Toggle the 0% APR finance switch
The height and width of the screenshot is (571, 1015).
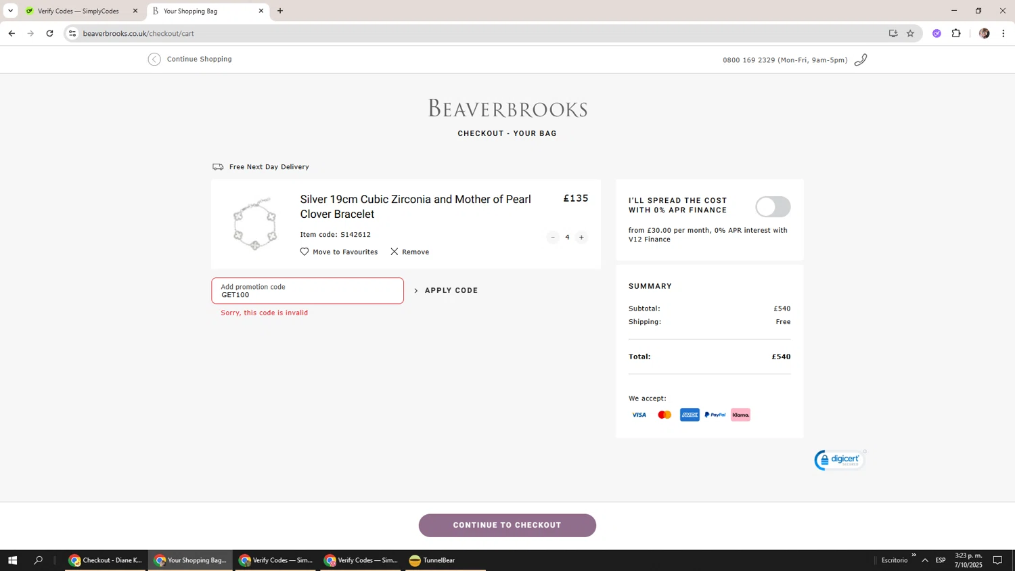point(773,207)
